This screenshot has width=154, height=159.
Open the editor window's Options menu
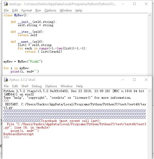click(x=50, y=10)
